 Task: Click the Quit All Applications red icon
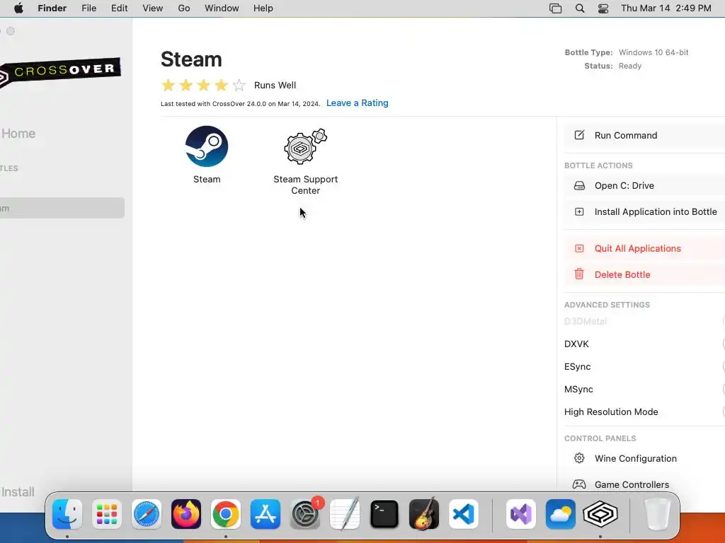click(x=579, y=248)
